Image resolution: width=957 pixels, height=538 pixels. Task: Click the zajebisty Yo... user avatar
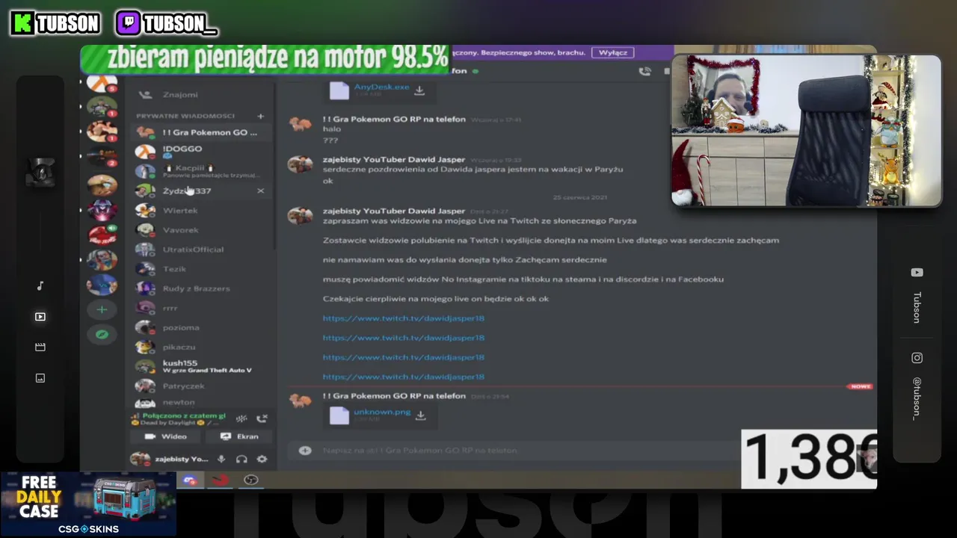[x=140, y=459]
